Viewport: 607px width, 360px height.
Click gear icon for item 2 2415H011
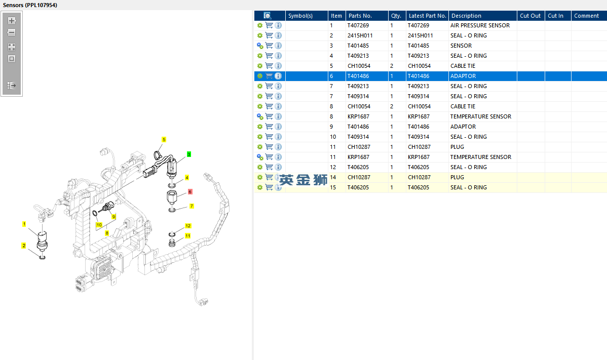point(260,35)
